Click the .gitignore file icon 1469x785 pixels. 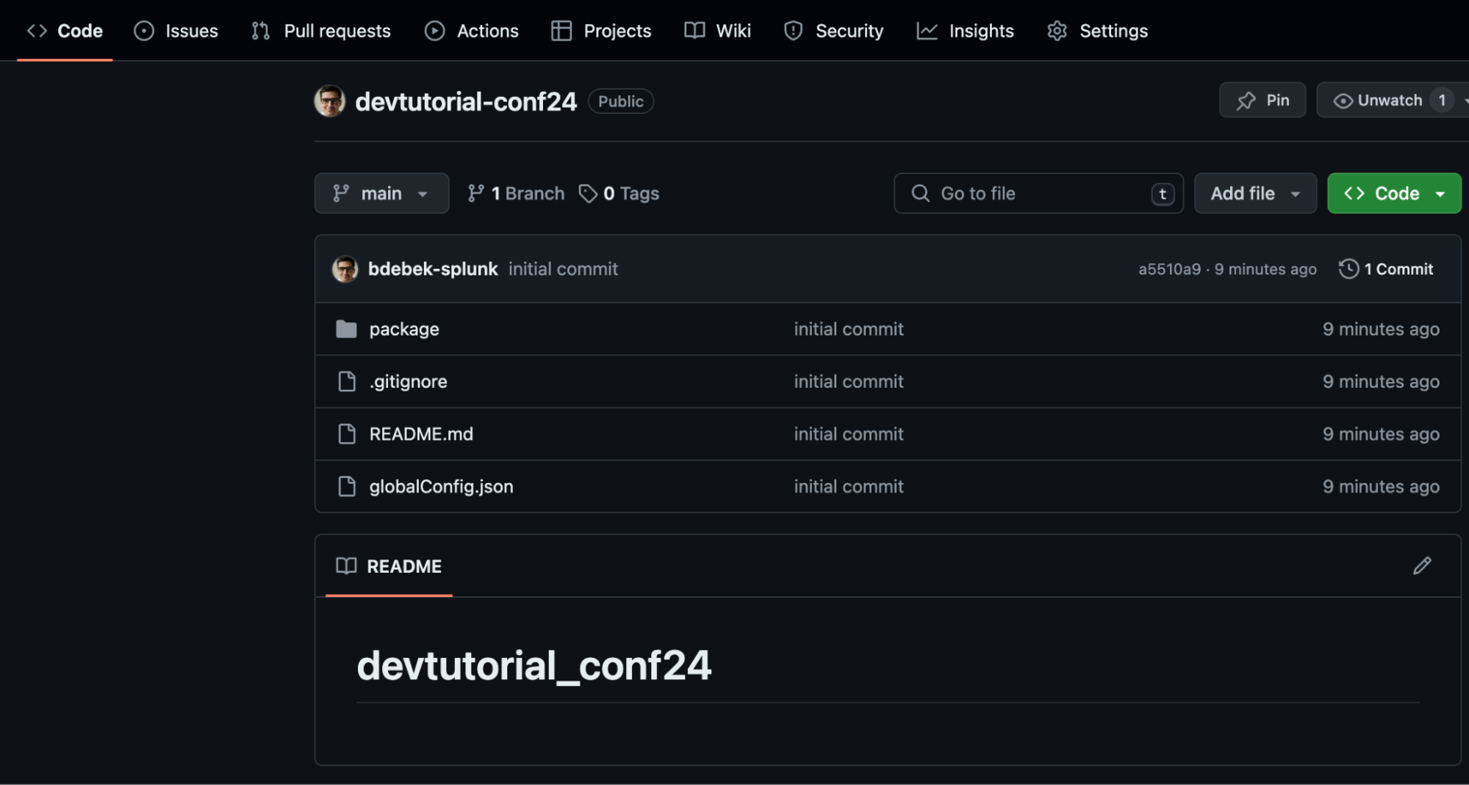click(x=347, y=381)
